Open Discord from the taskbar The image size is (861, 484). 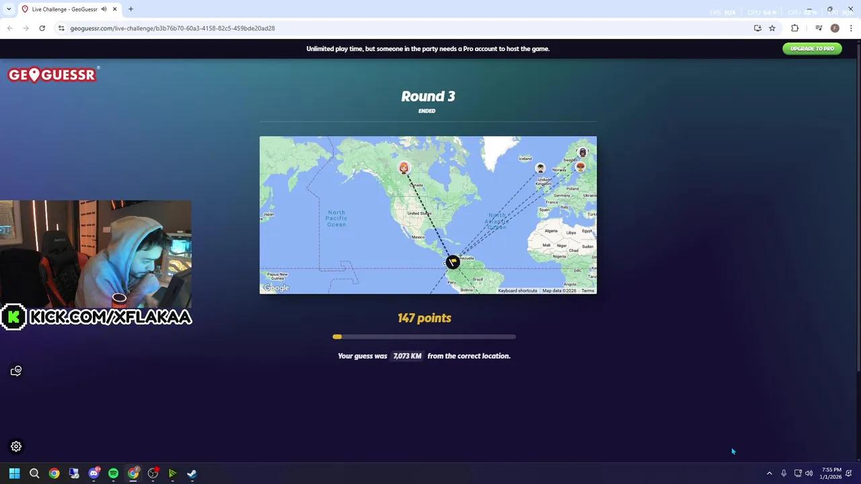tap(93, 473)
